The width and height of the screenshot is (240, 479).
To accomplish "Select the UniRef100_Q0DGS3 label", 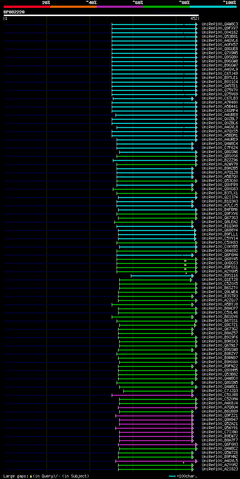I will [x=220, y=263].
